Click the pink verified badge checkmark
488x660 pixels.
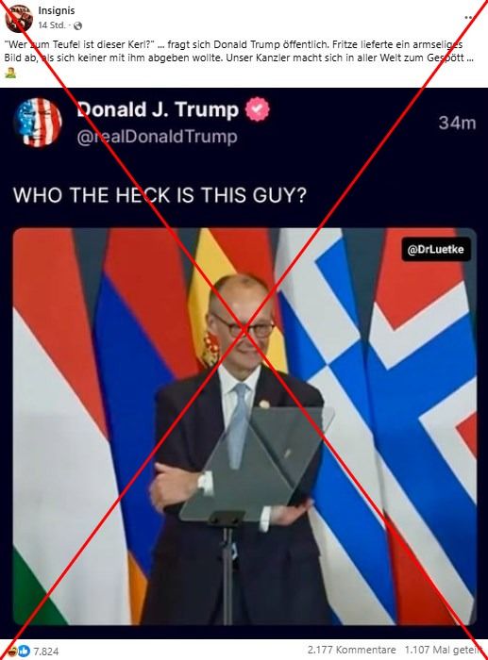[x=258, y=109]
